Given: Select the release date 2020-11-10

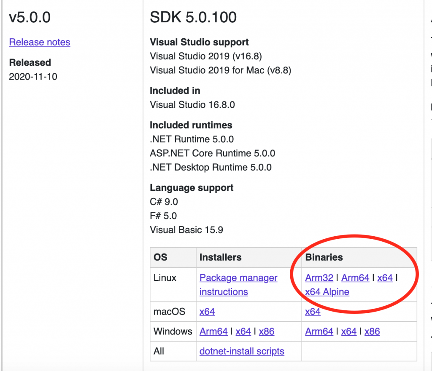Looking at the screenshot, I should pyautogui.click(x=33, y=77).
